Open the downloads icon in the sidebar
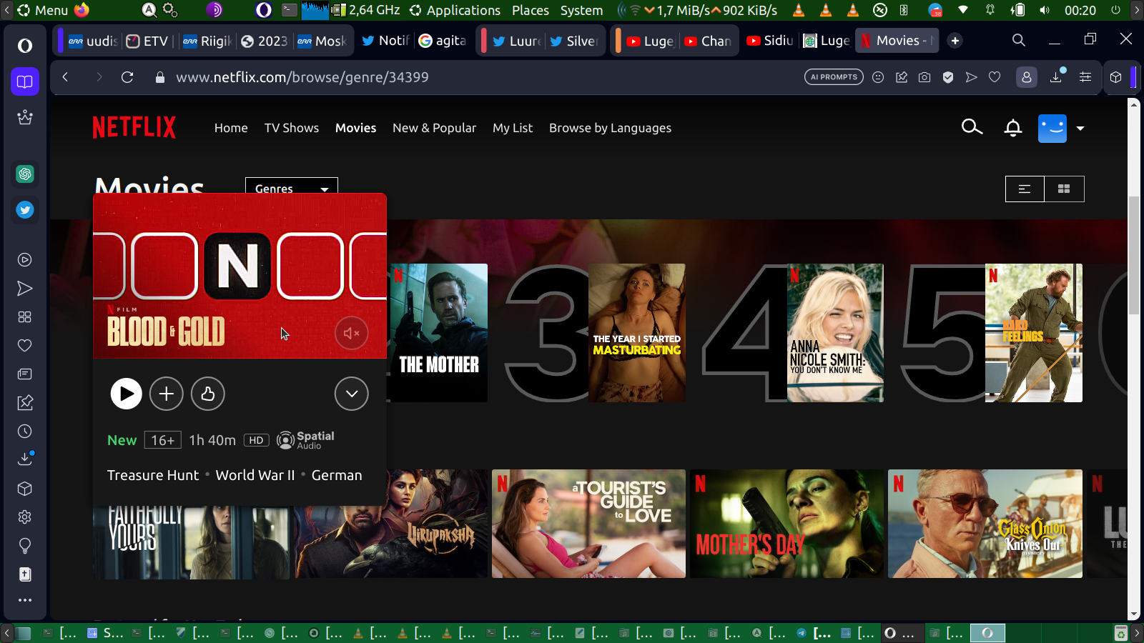1144x643 pixels. point(25,459)
